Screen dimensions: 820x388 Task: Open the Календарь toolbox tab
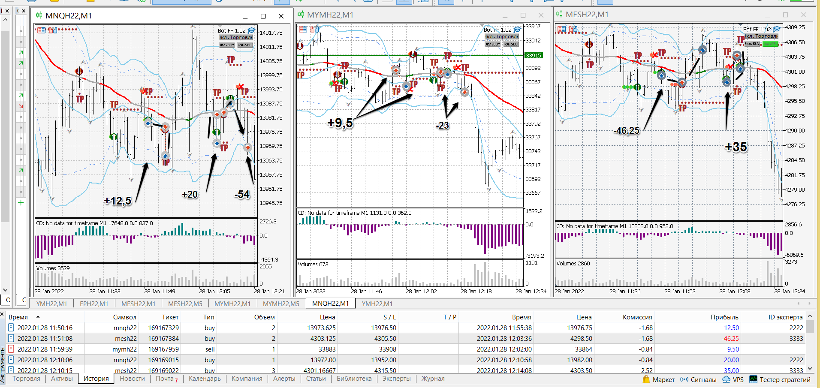205,379
